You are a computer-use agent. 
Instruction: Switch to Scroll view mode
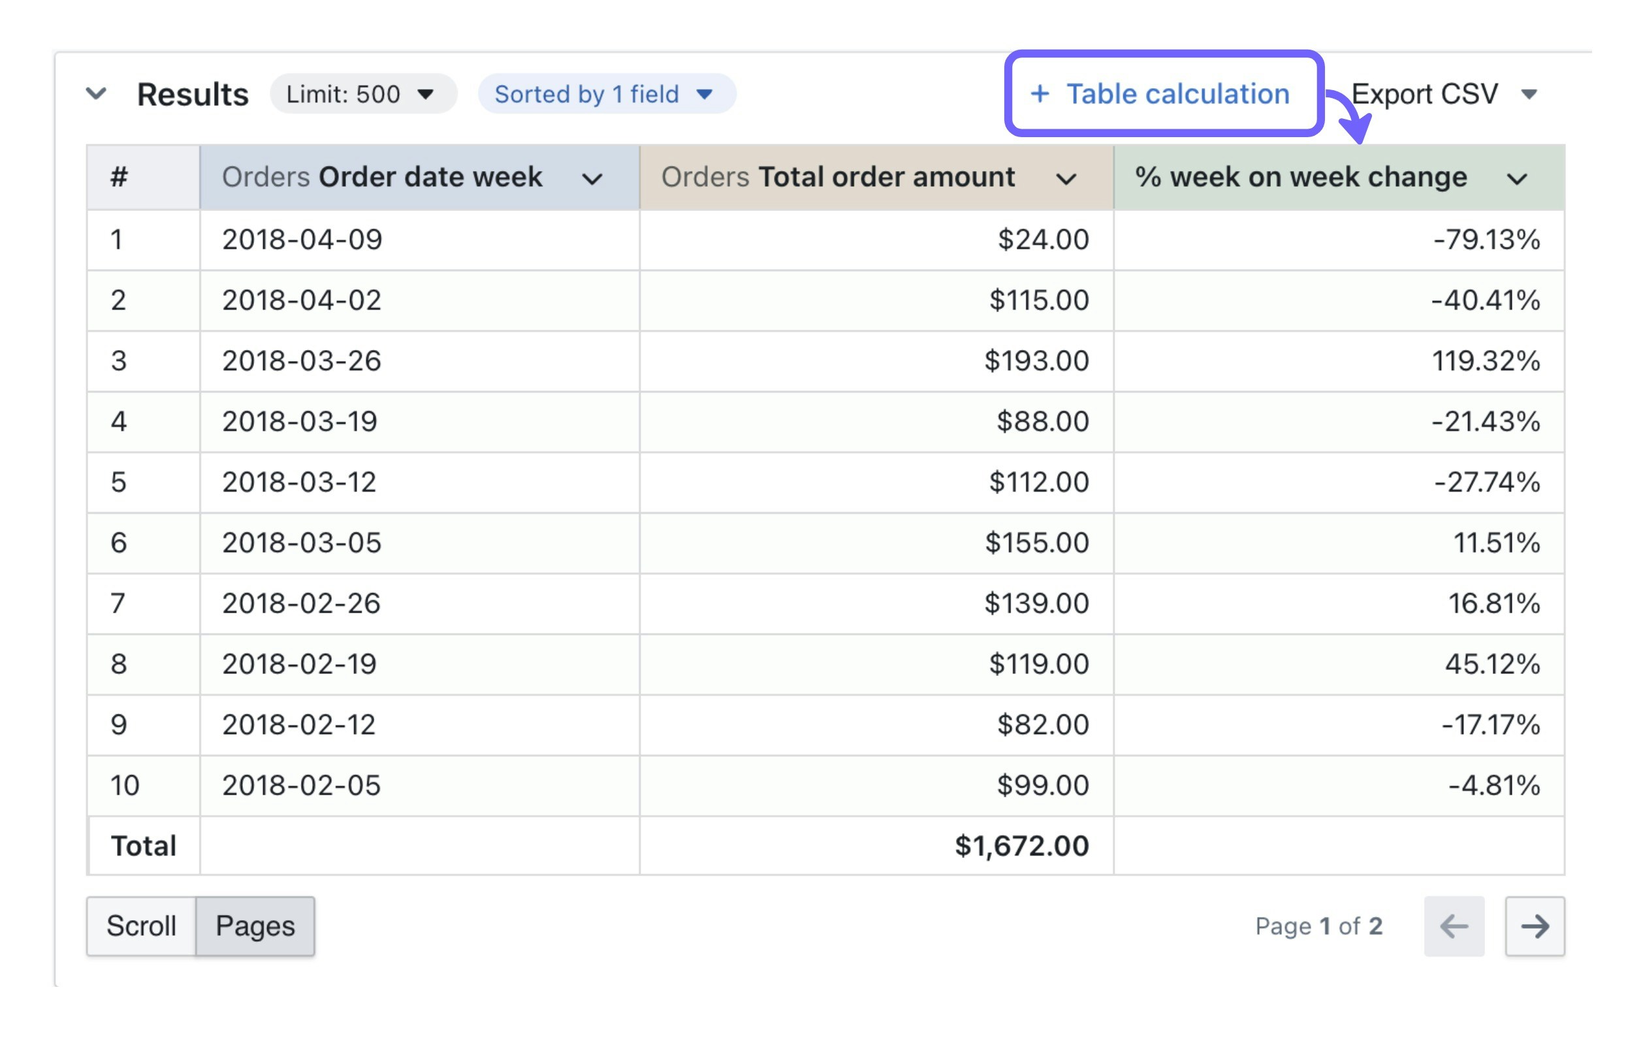[141, 926]
